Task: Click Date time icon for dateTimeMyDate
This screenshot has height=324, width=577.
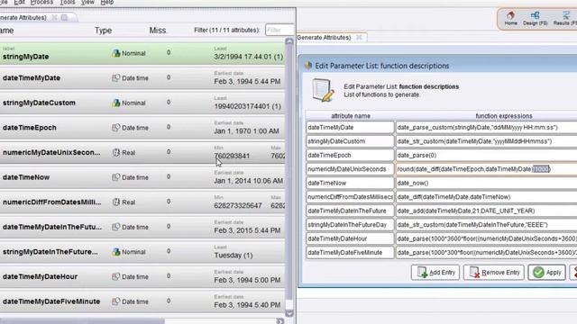Action: tap(116, 78)
